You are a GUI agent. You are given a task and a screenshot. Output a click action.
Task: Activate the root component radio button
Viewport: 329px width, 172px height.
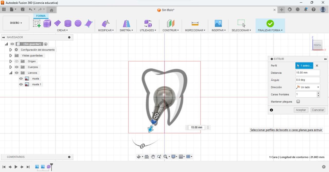pos(46,44)
